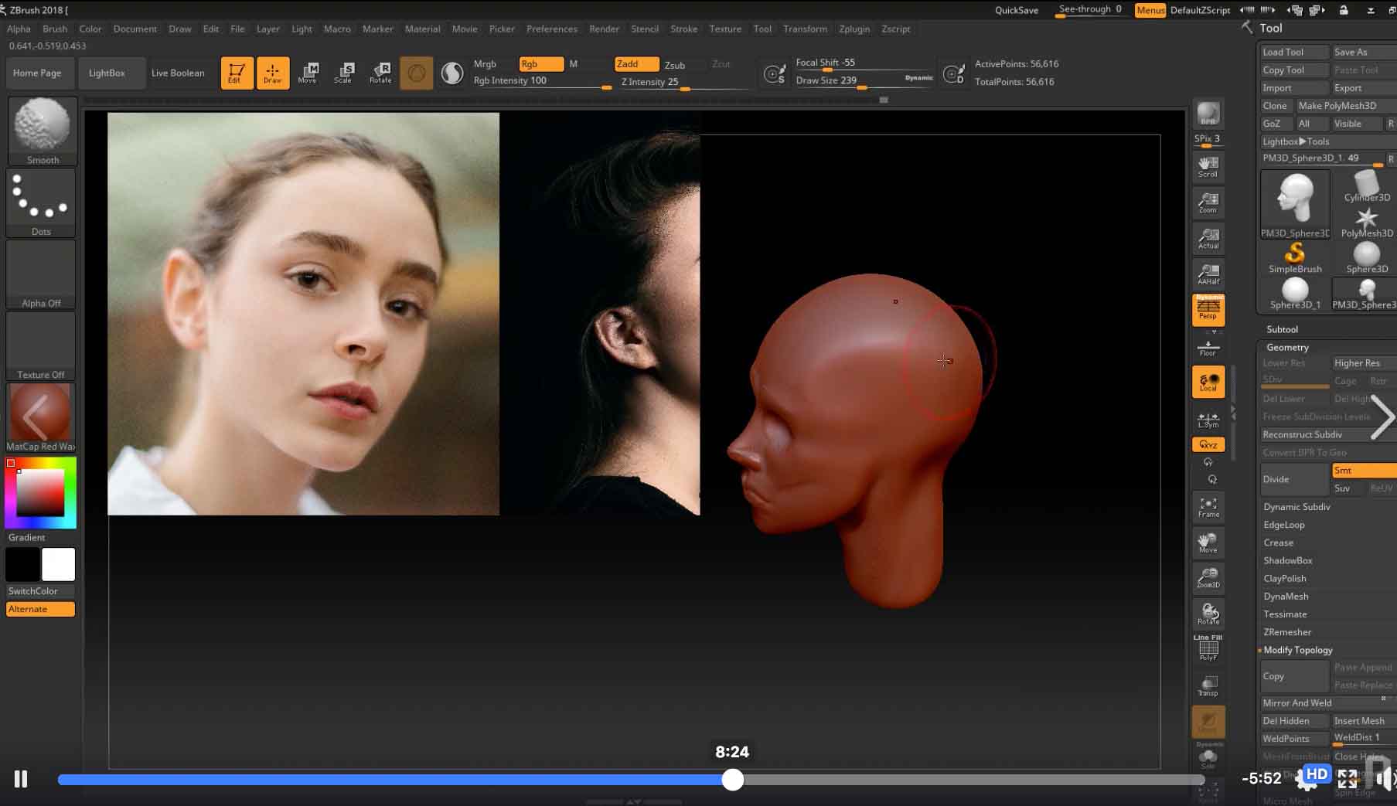Open the Zplugin menu
This screenshot has width=1397, height=806.
(854, 29)
